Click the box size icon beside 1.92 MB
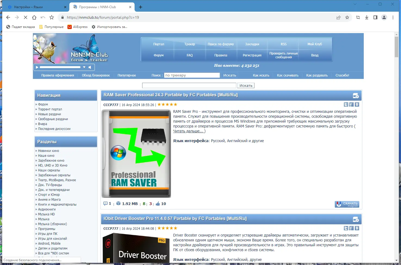This screenshot has width=401, height=265. pos(118,203)
